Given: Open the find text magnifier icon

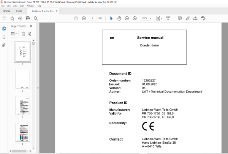Looking at the screenshot, I should (36, 18).
